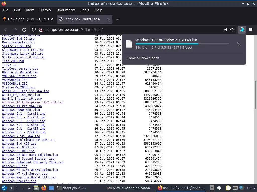Viewport: 257px width, 192px height.
Task: Launch the file manager from taskbar
Action: click(36, 188)
